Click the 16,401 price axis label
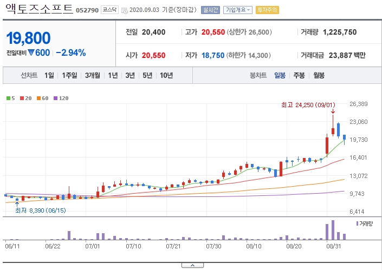The height and width of the screenshot is (270, 382). pos(358,157)
